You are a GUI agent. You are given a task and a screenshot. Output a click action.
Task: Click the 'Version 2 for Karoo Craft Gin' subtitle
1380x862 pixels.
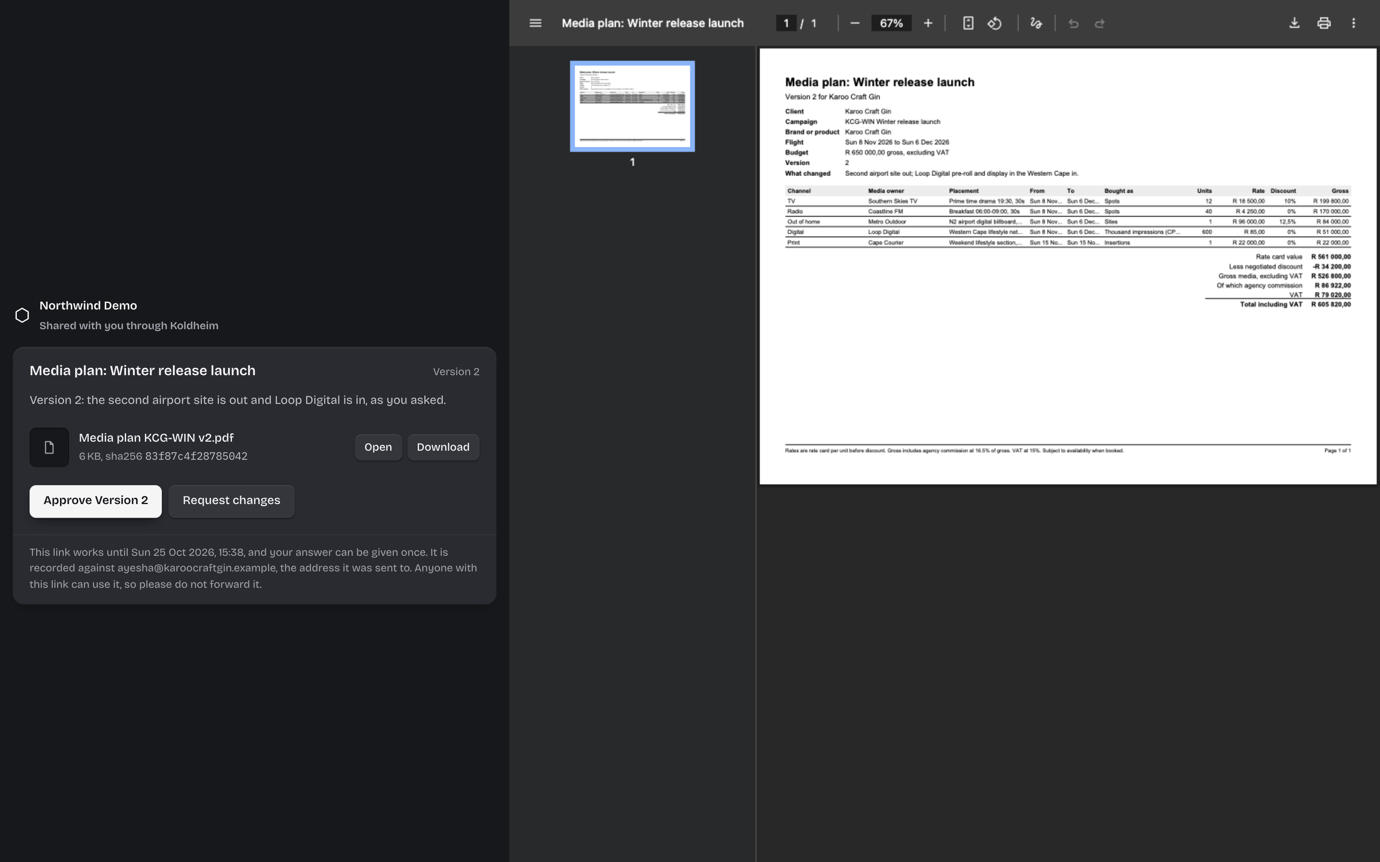(x=832, y=97)
